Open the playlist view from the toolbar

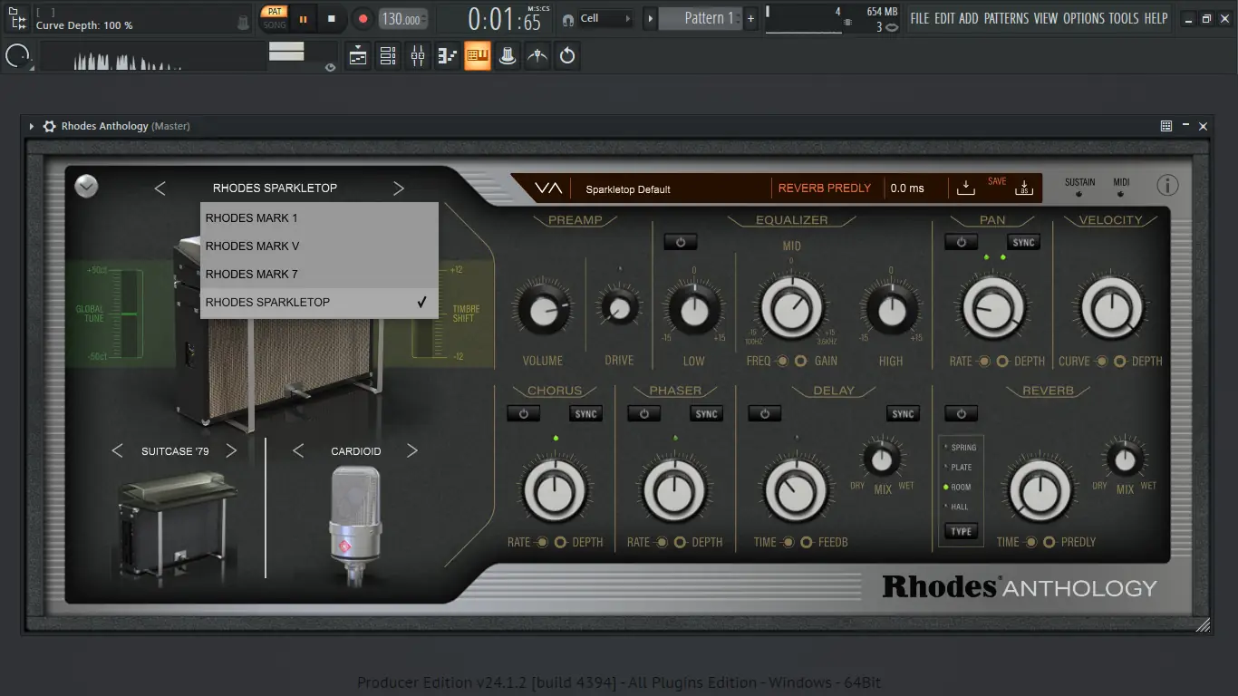pos(358,56)
